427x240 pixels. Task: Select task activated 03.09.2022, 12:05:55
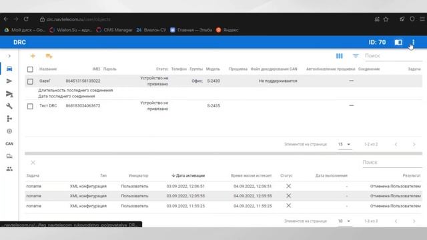pyautogui.click(x=185, y=196)
